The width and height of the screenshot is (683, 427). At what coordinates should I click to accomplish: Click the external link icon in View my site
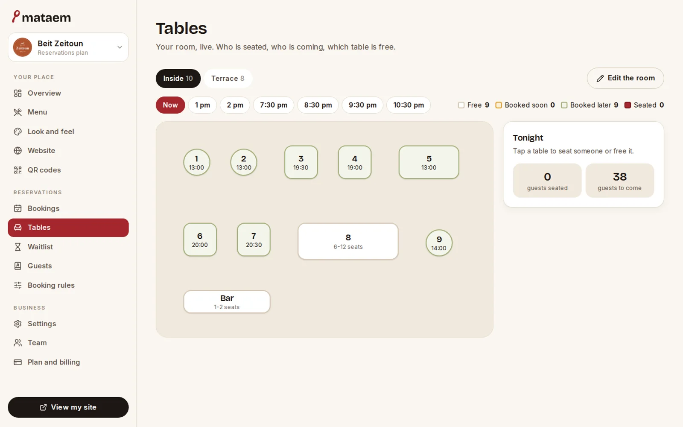tap(43, 407)
